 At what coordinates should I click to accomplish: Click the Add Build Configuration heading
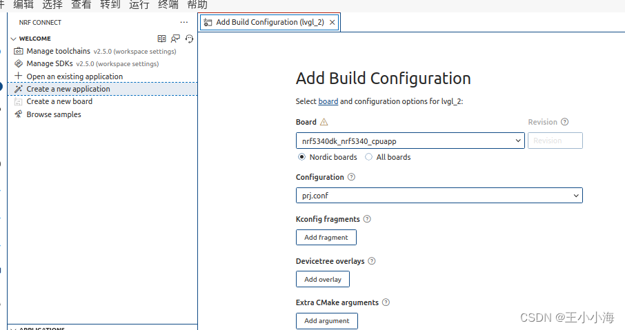click(383, 78)
